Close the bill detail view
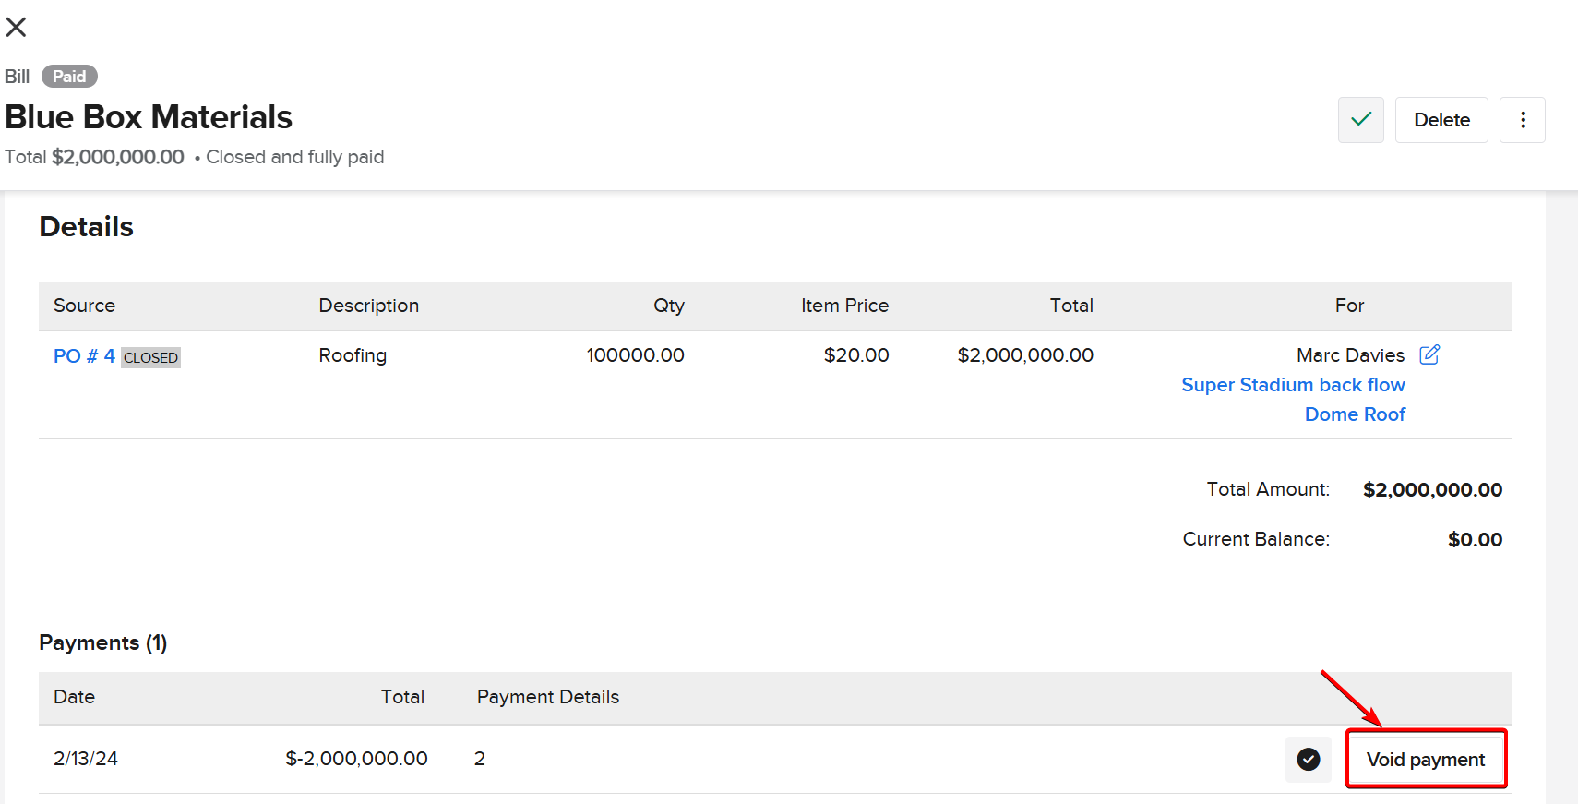Viewport: 1578px width, 804px height. point(16,28)
